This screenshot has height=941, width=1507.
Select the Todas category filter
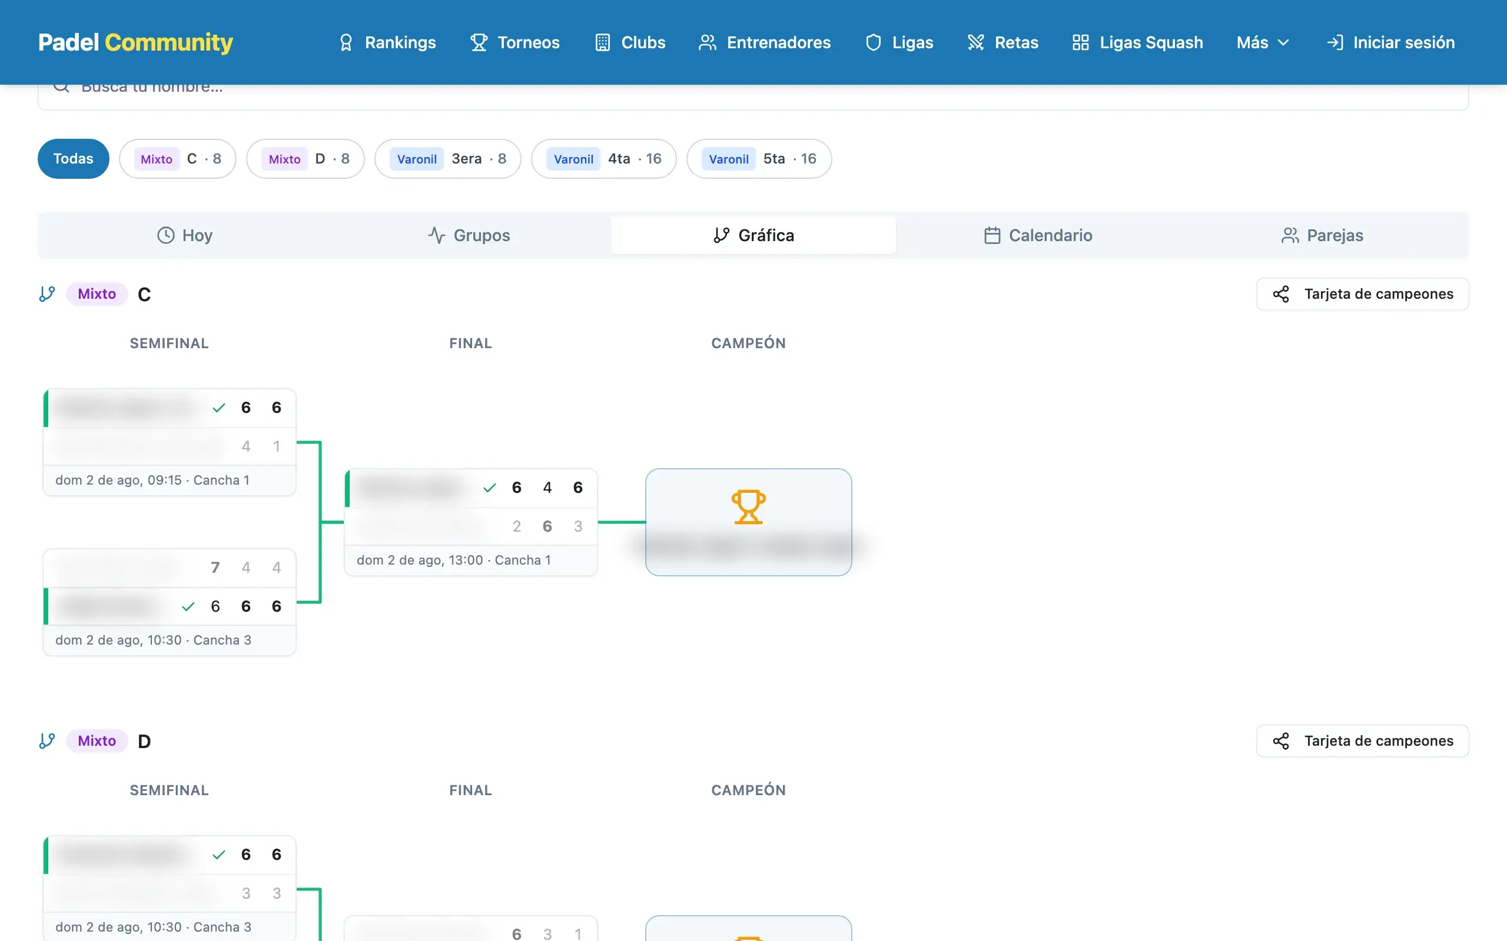click(x=74, y=159)
